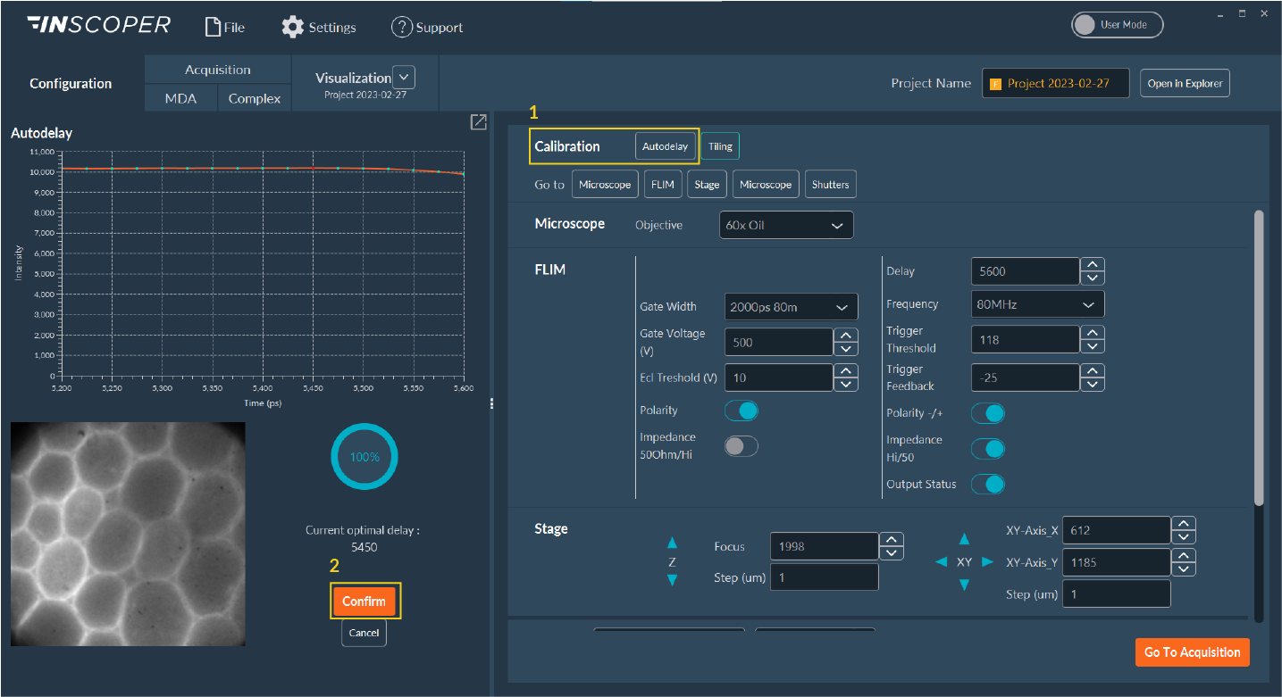This screenshot has width=1282, height=697.
Task: Open the Objective dropdown showing 60x Oil
Action: (785, 224)
